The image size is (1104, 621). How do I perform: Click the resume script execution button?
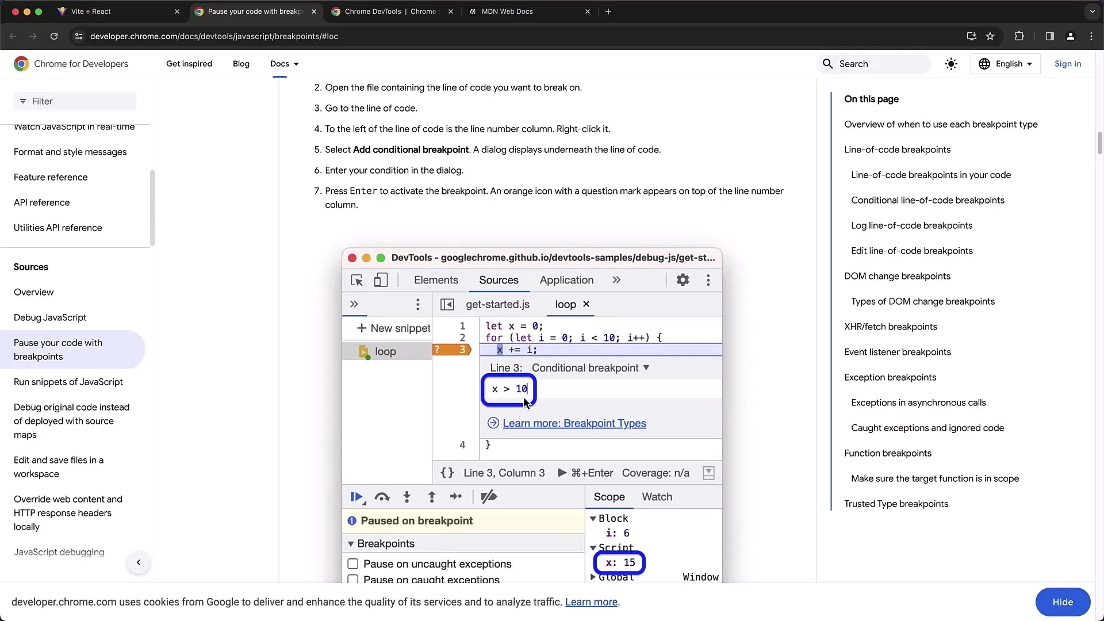356,497
